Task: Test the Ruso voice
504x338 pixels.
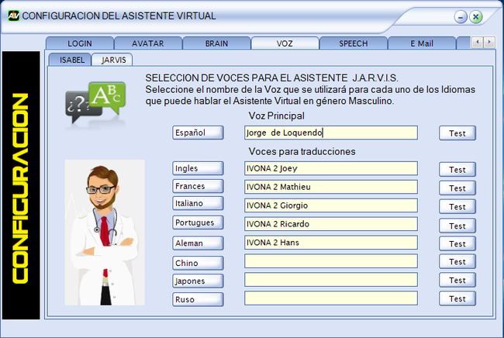Action: pyautogui.click(x=457, y=298)
